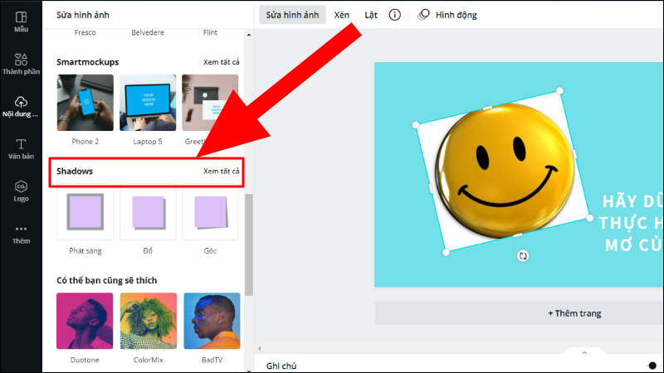This screenshot has width=664, height=373.
Task: Select the Laptop 5 mockup thumbnail
Action: click(x=148, y=103)
